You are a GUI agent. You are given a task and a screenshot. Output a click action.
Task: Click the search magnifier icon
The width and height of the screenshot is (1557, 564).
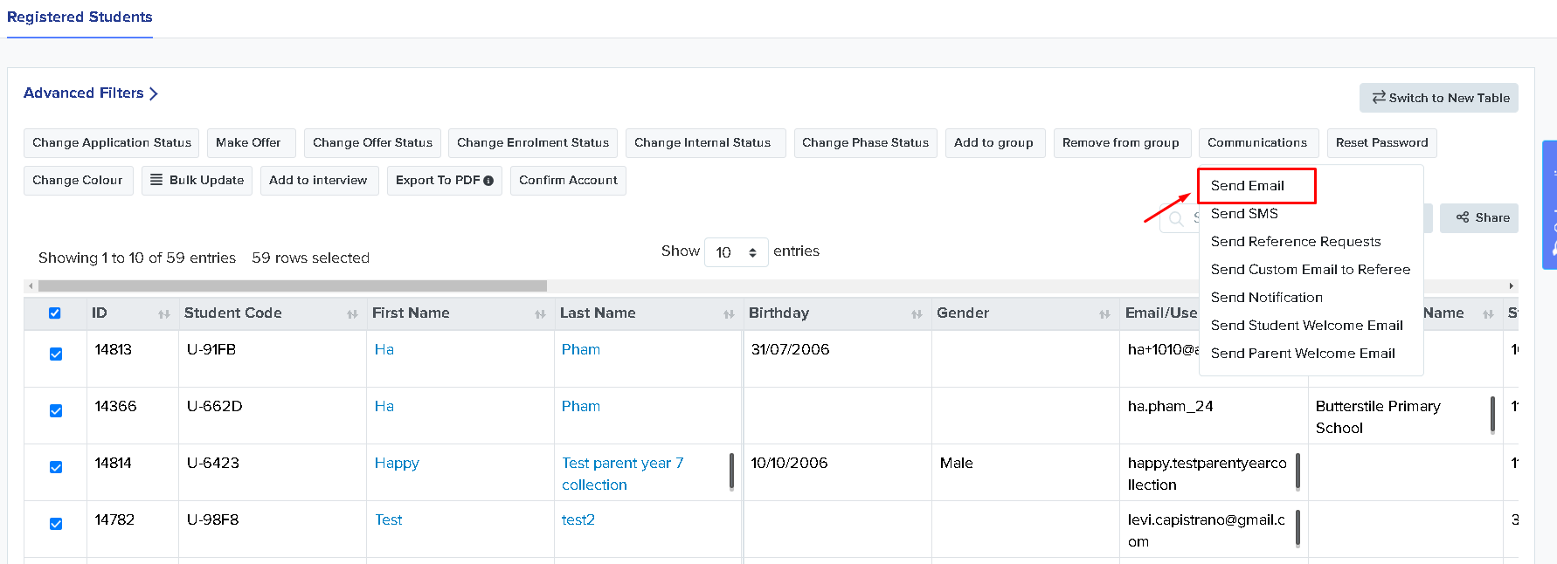coord(1177,219)
